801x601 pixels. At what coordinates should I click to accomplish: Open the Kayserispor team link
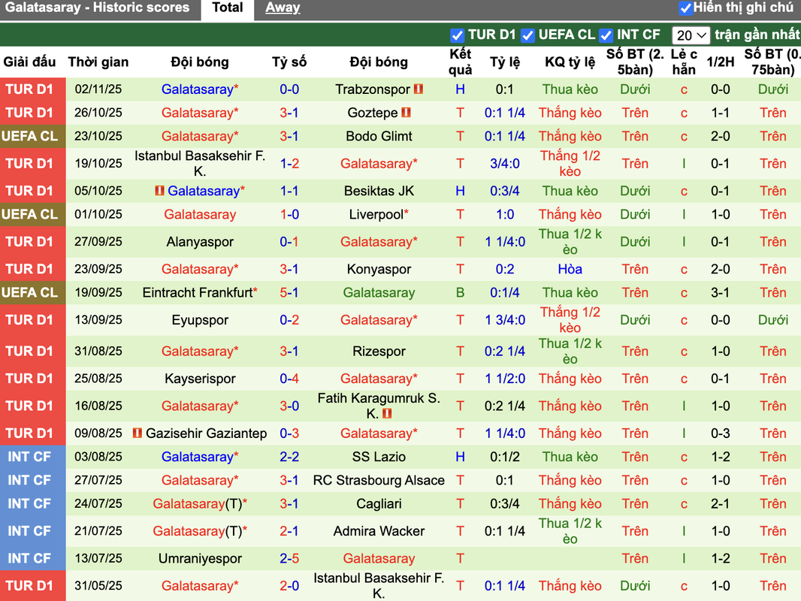[200, 379]
